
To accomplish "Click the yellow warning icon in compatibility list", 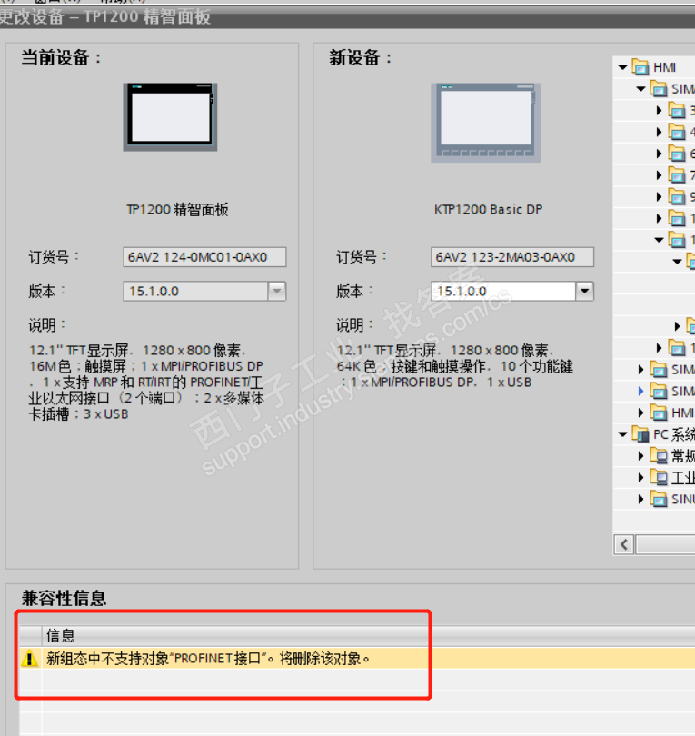I will click(30, 659).
